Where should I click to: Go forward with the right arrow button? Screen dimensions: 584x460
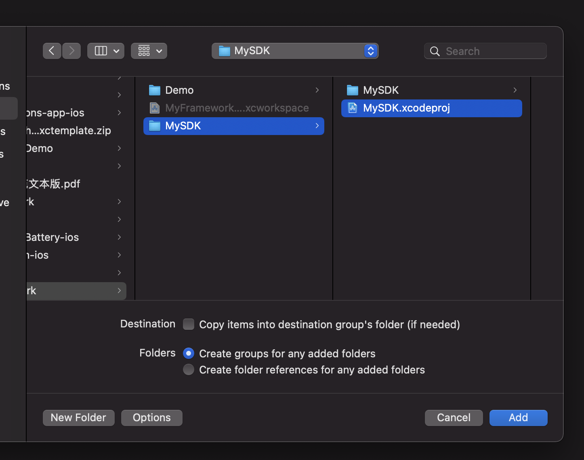coord(71,51)
